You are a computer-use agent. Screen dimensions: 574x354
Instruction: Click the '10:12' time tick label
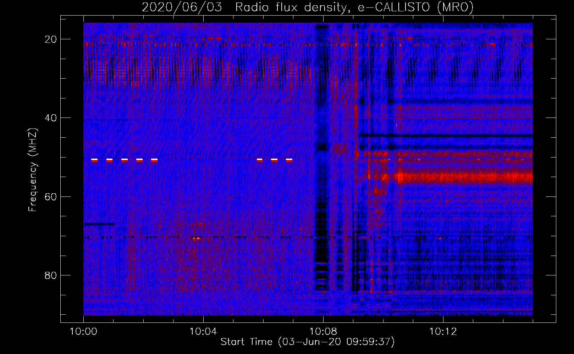(x=443, y=332)
